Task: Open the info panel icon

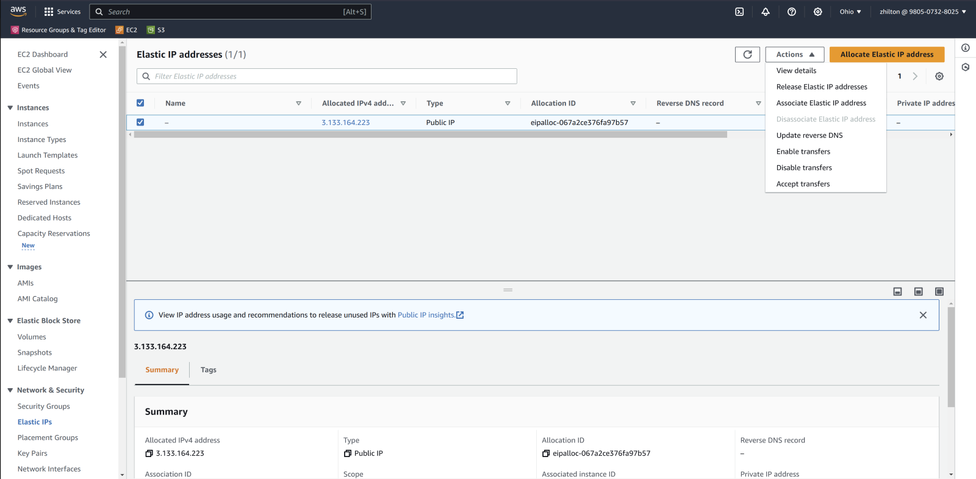Action: [x=966, y=48]
